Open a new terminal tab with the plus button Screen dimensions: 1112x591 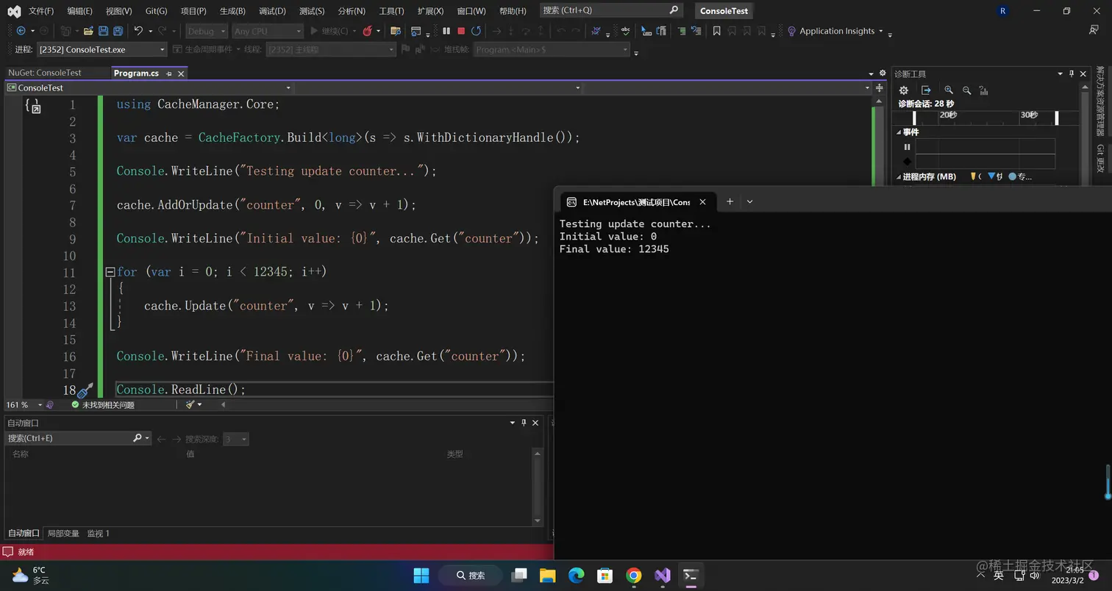click(730, 201)
